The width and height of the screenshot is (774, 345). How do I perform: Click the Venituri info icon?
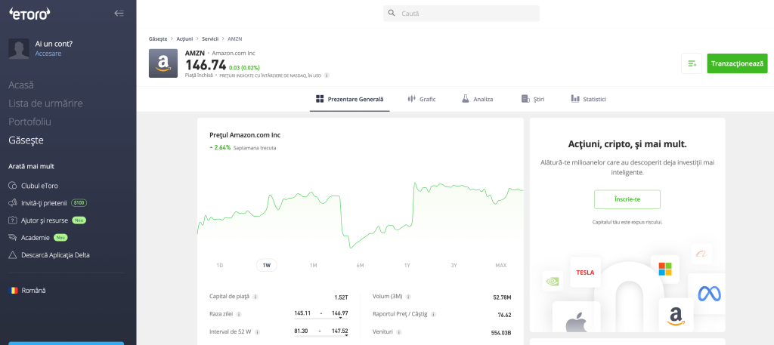(x=398, y=332)
